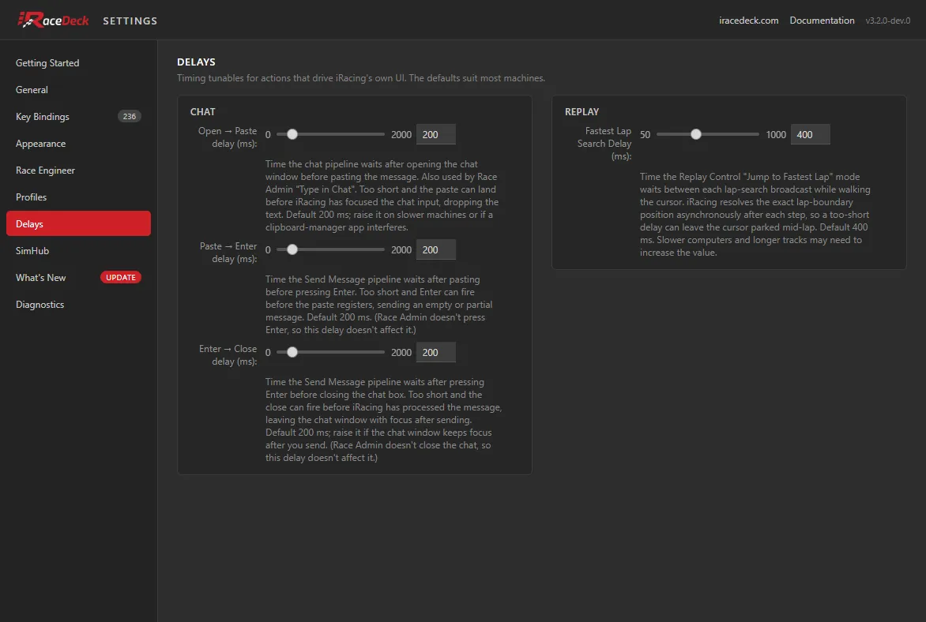The image size is (926, 622).
Task: Click the v3.2.0-dev.0 version label
Action: click(887, 20)
